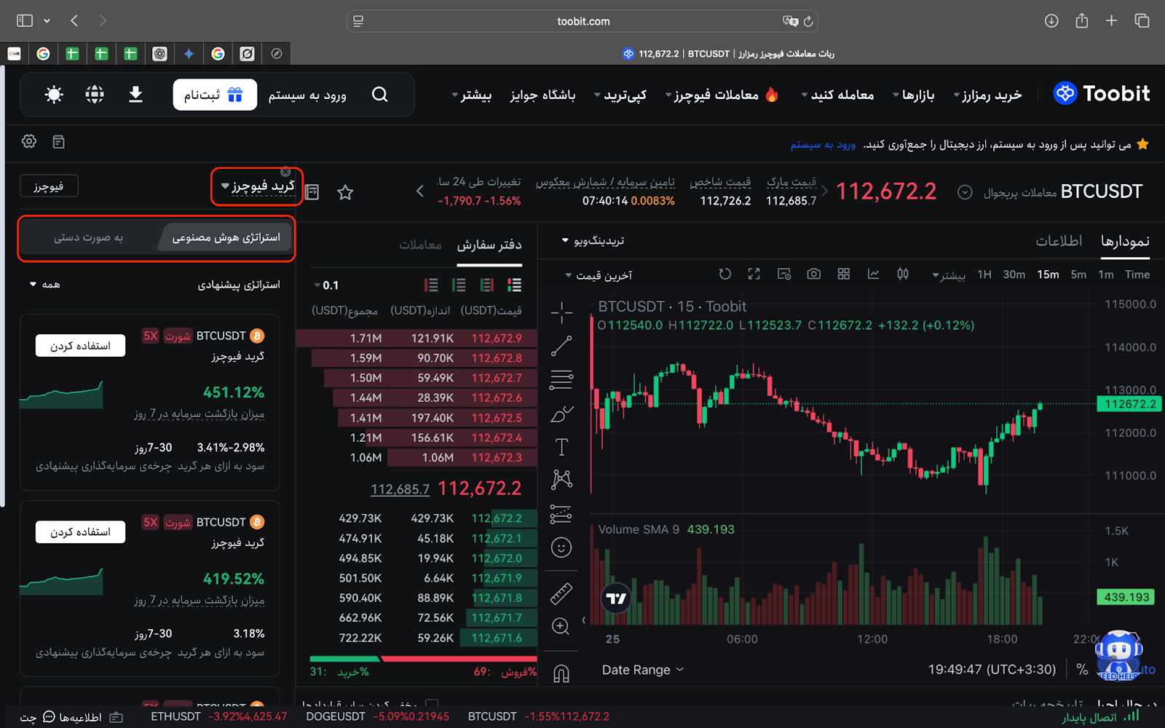Expand بیشتر intervals dropdown in chart toolbar
1165x728 pixels.
coord(949,275)
